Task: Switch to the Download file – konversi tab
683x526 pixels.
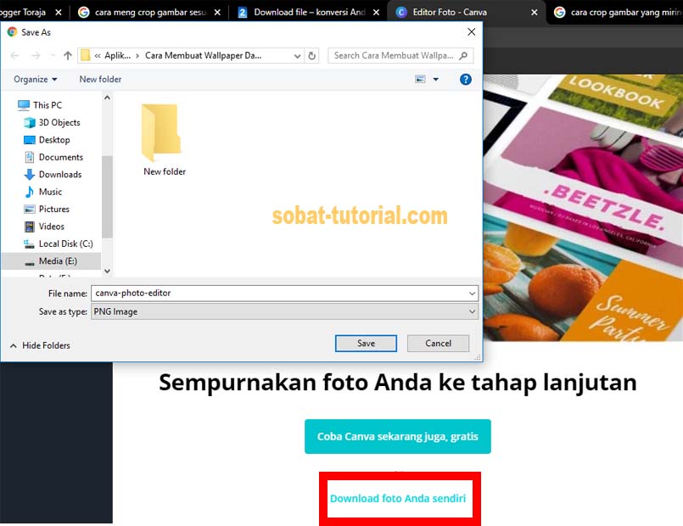Action: (x=307, y=12)
